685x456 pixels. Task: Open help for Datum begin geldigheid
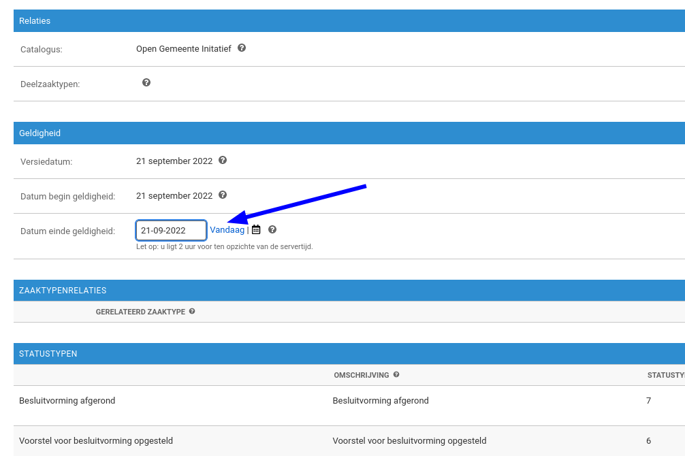[x=223, y=195]
